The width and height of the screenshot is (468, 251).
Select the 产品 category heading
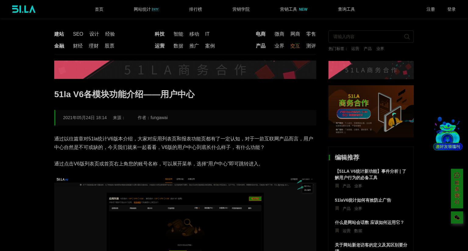(x=261, y=46)
